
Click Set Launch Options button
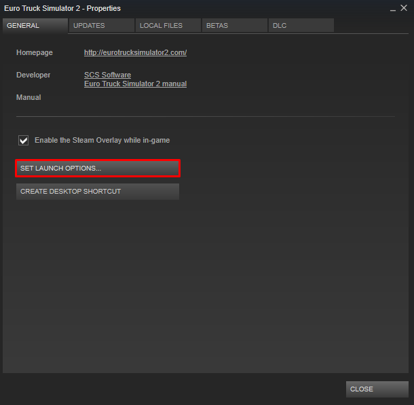(x=98, y=168)
